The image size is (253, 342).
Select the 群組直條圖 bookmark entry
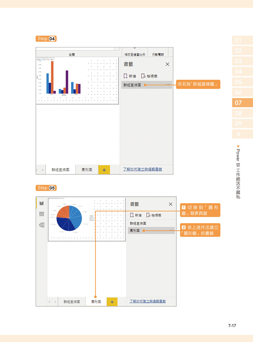tap(133, 85)
